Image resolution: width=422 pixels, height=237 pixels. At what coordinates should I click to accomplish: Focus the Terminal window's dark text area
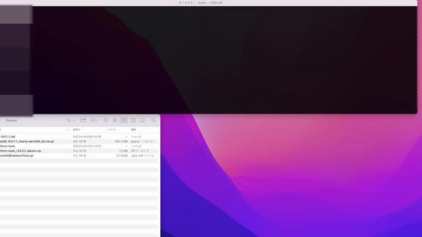click(225, 60)
